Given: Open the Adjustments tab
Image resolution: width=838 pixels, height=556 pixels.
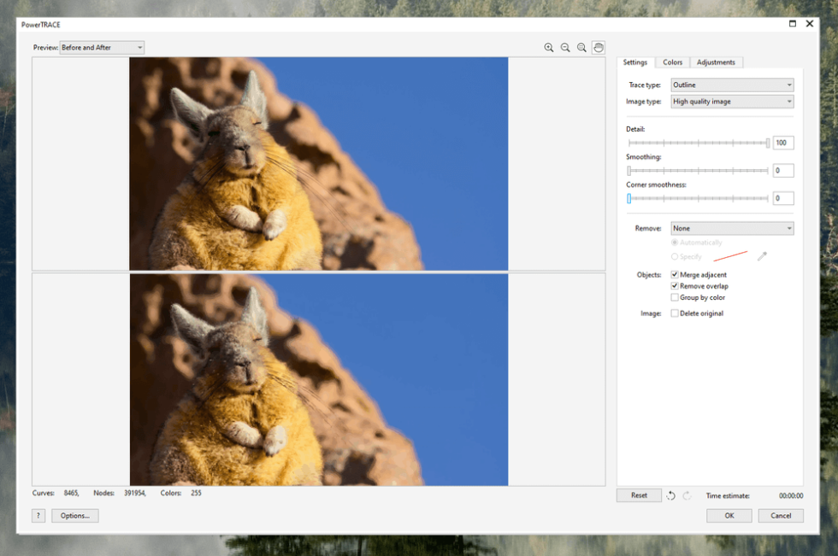Looking at the screenshot, I should coord(717,61).
